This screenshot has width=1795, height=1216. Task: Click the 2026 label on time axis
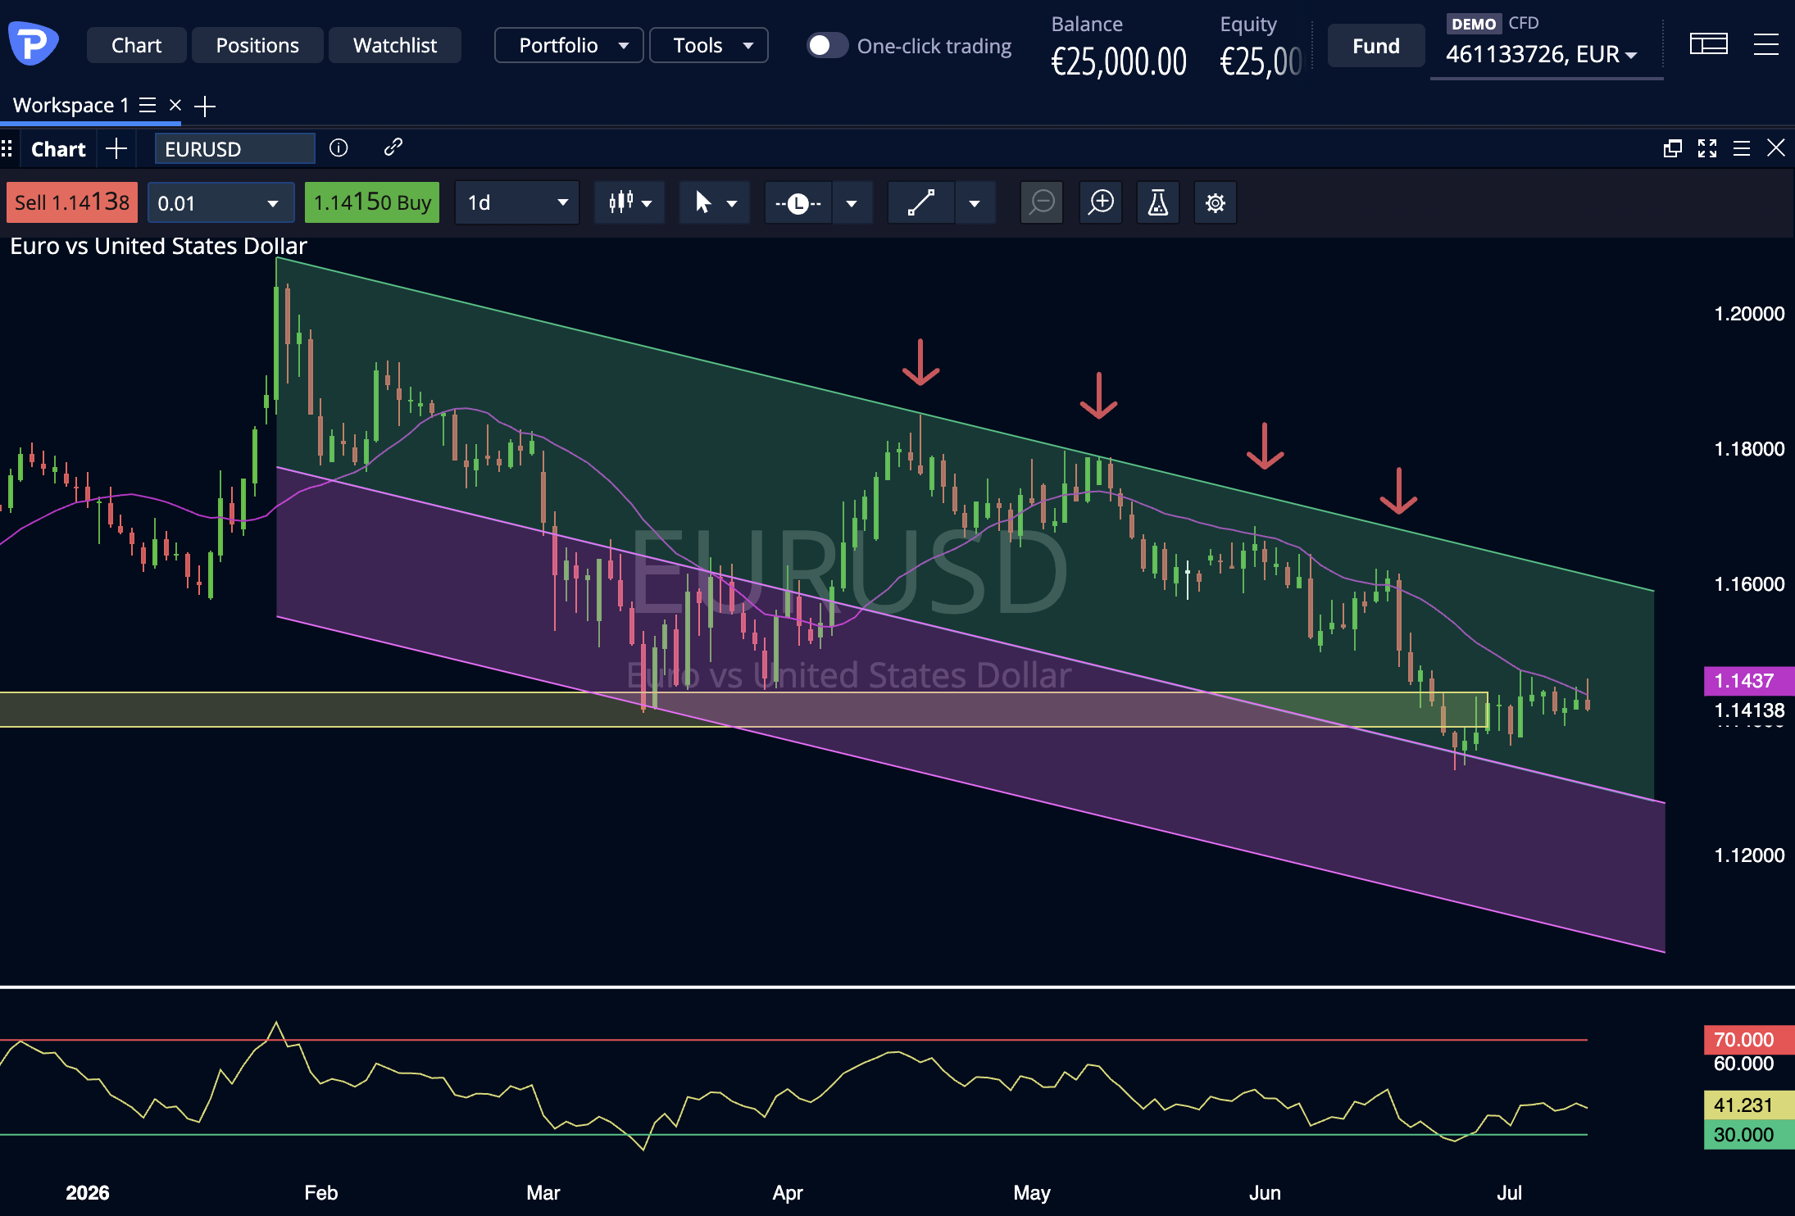88,1192
